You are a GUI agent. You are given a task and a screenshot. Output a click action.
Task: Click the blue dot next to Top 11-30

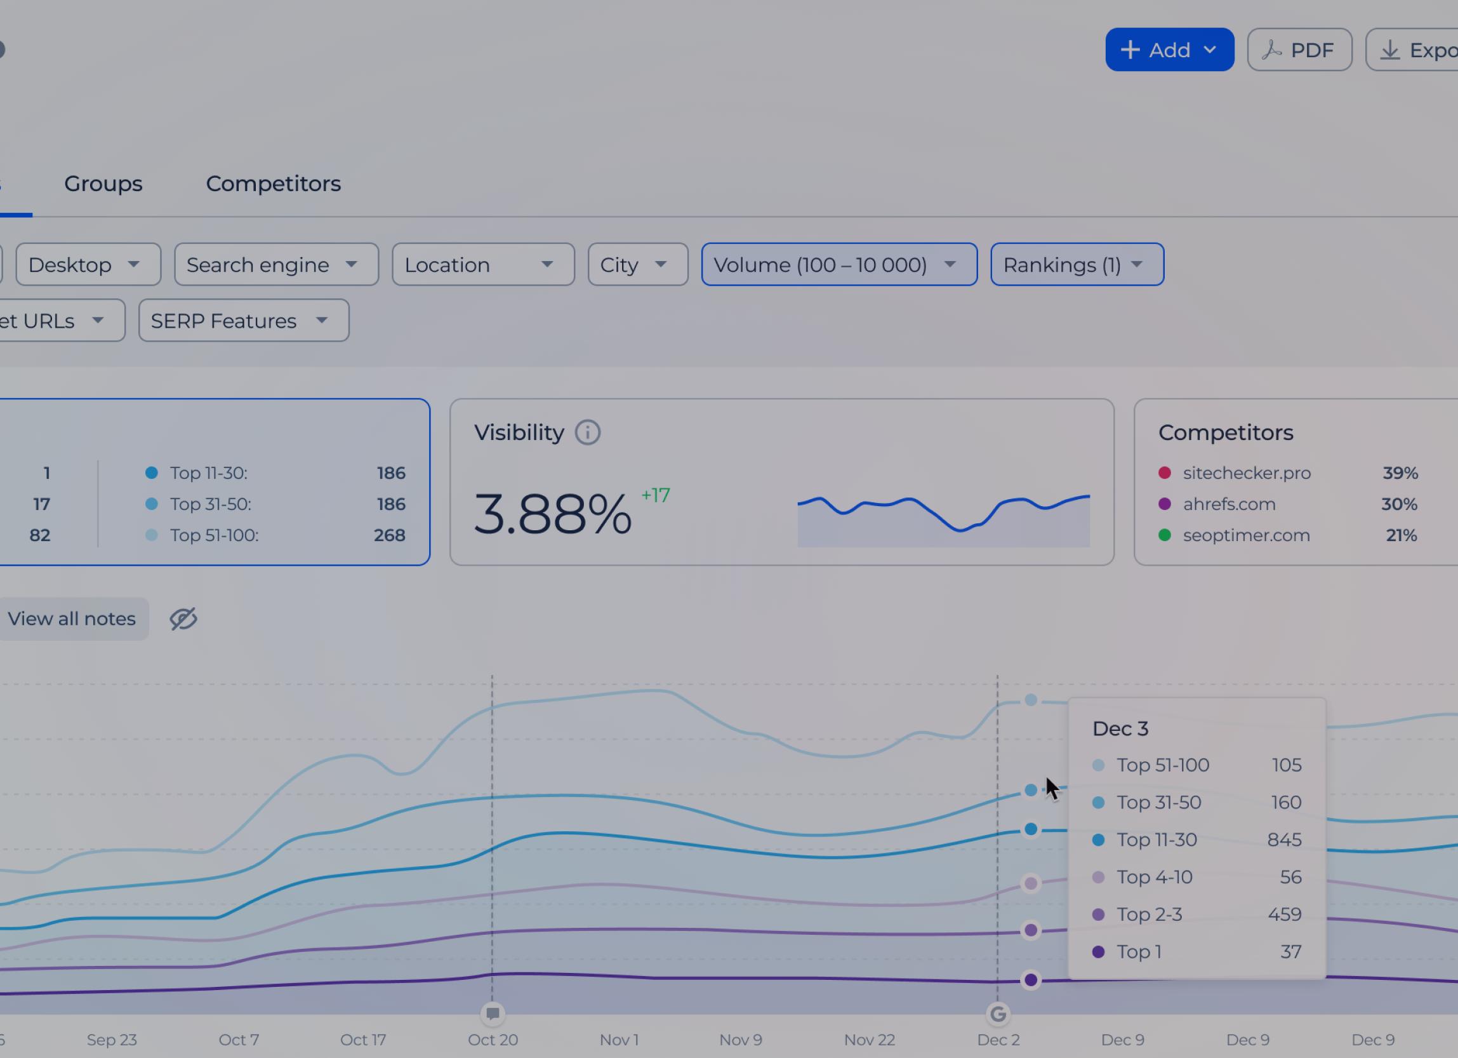[152, 472]
